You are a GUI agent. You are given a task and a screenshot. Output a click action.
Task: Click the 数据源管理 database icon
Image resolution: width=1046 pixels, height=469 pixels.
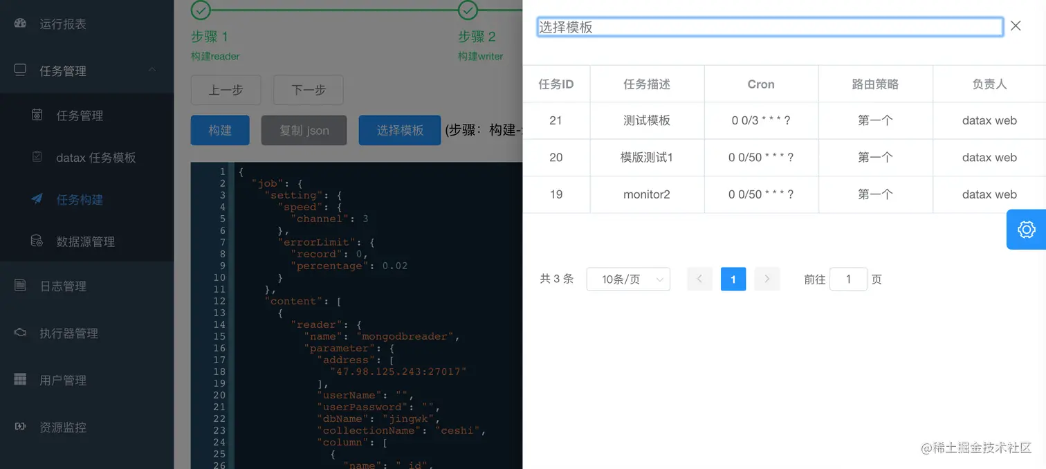[x=37, y=241]
